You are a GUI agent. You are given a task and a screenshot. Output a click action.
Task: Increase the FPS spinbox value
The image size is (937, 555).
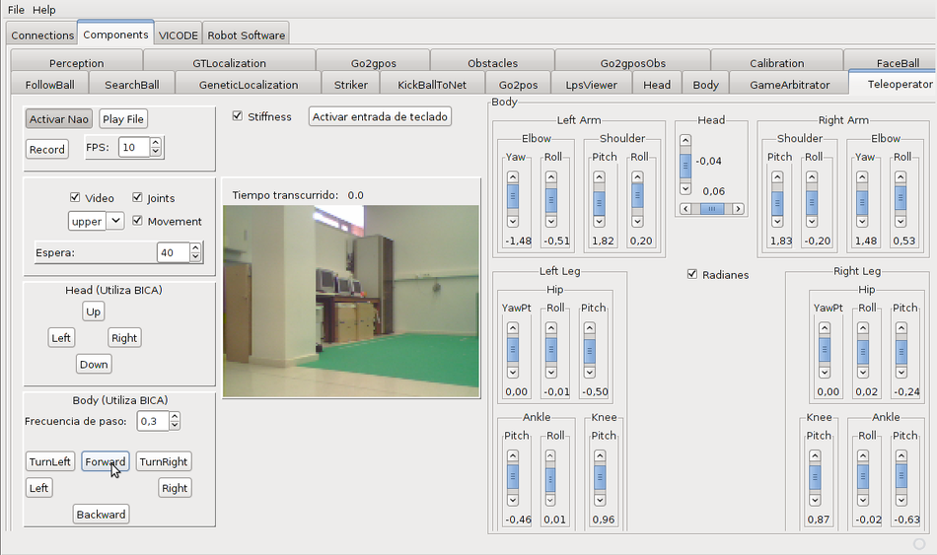click(157, 142)
